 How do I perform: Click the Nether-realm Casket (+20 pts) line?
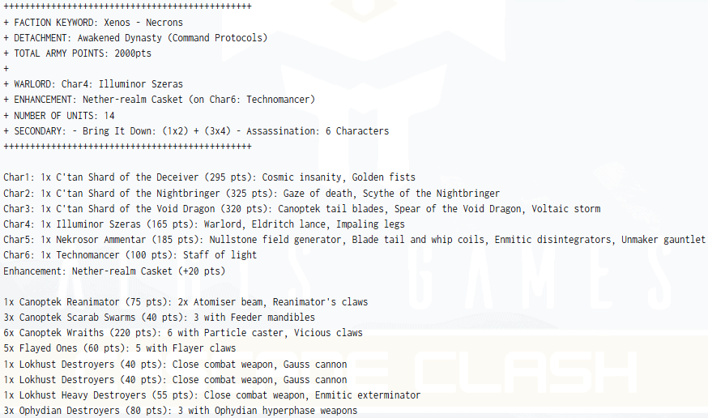pos(114,271)
